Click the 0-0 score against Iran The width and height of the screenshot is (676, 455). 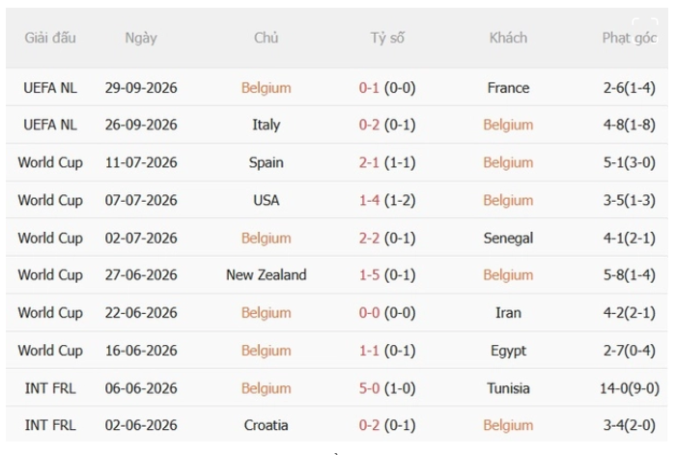click(x=369, y=313)
